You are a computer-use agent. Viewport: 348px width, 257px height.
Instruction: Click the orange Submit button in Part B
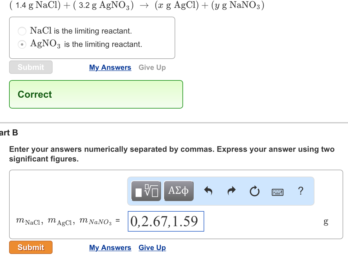[x=31, y=247]
